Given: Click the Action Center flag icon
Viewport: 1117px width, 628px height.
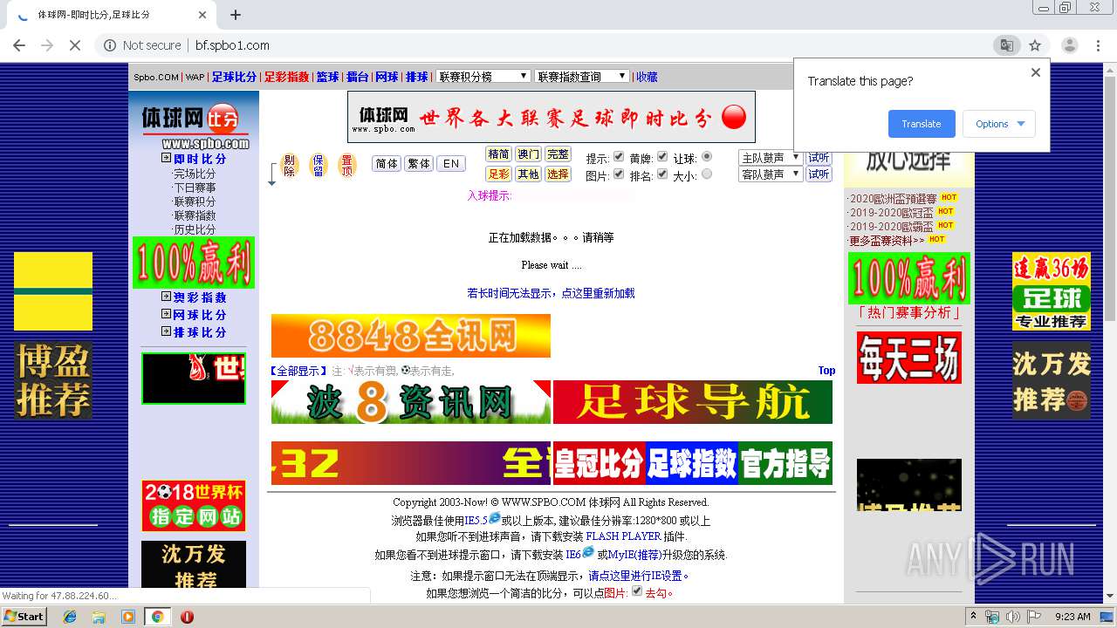Looking at the screenshot, I should point(1033,617).
